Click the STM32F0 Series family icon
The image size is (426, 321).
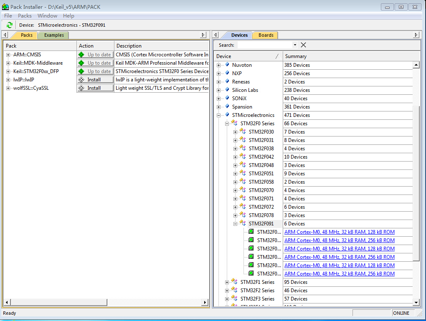(234, 123)
